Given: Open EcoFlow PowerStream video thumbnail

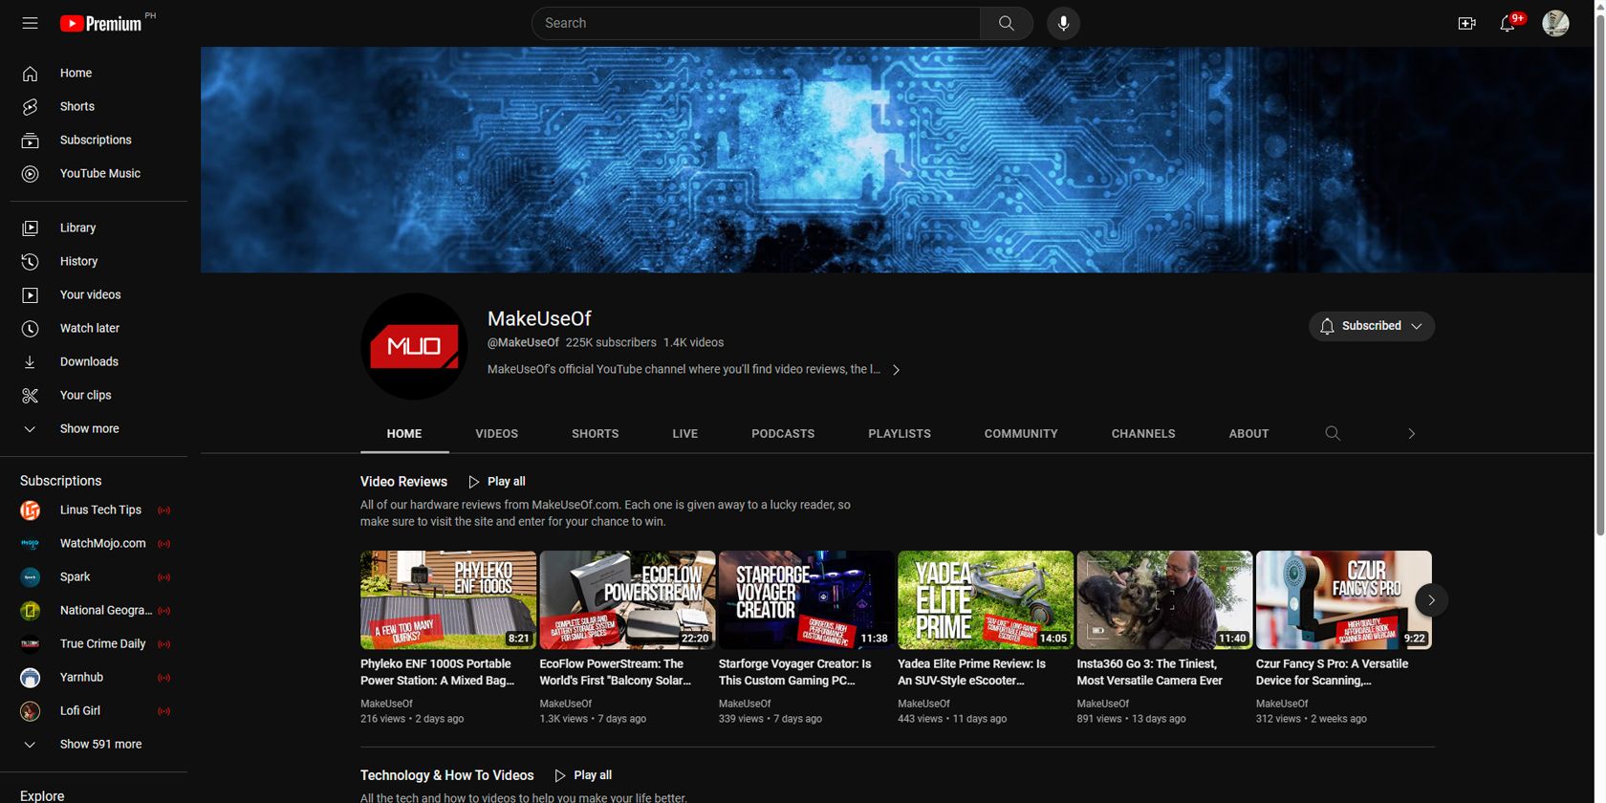Looking at the screenshot, I should tap(627, 600).
